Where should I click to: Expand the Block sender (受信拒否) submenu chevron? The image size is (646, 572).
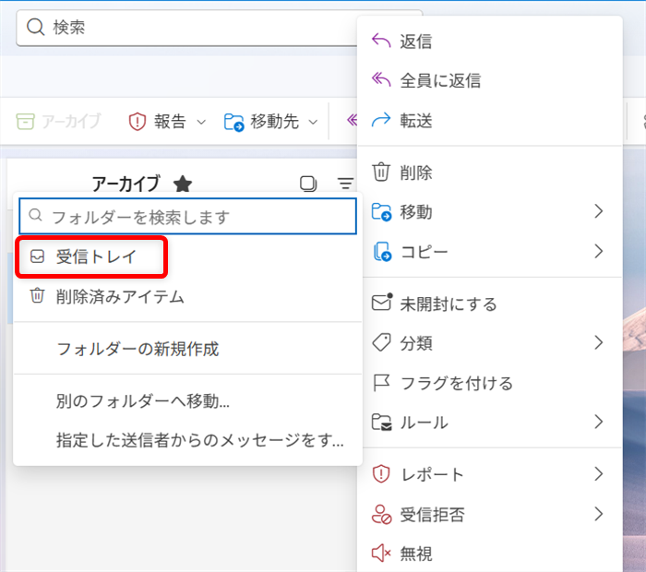coord(598,514)
